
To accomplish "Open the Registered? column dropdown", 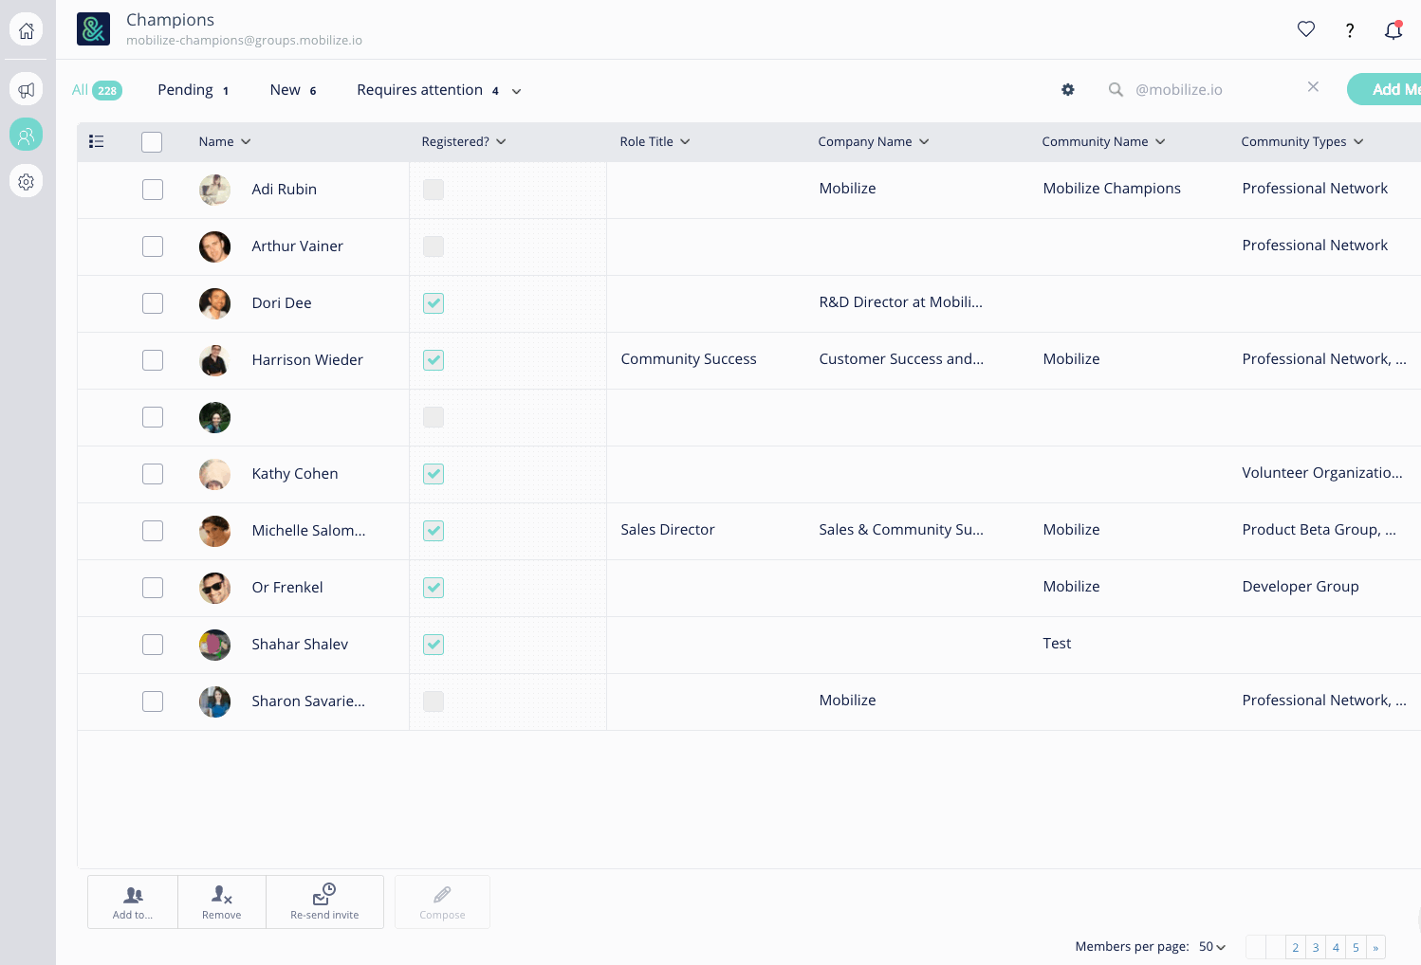I will 501,141.
